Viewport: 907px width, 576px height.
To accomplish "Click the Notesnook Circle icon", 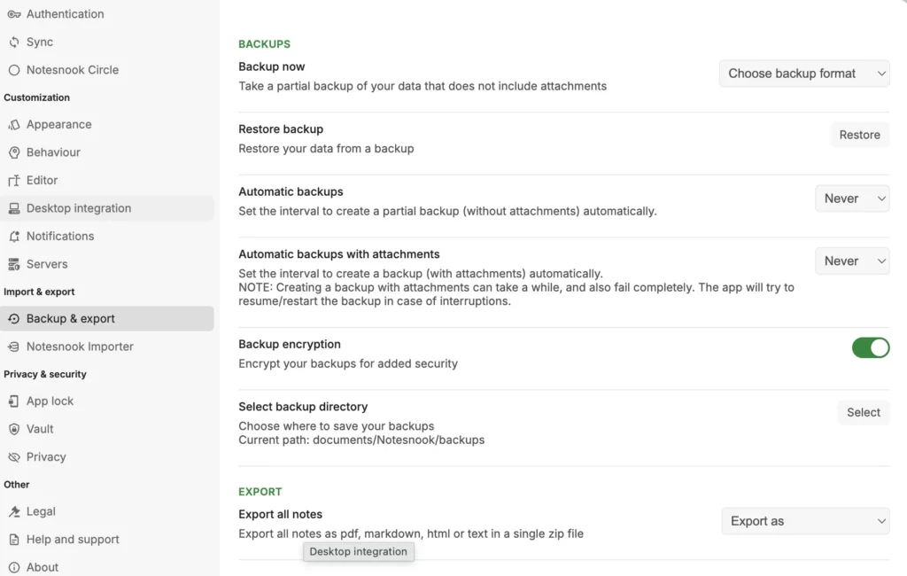I will [14, 70].
